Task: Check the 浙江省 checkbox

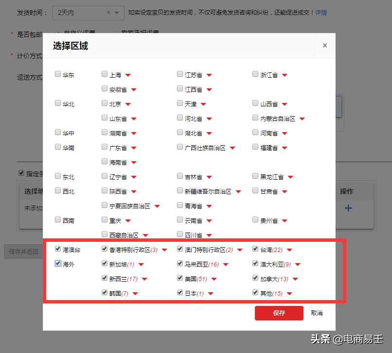Action: tap(255, 74)
